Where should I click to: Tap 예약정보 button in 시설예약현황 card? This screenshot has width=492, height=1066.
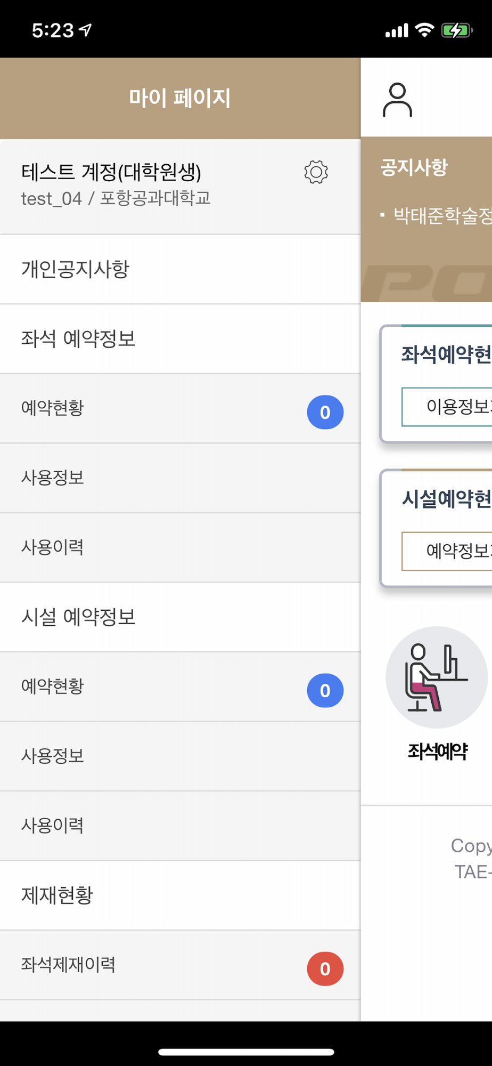(x=447, y=551)
